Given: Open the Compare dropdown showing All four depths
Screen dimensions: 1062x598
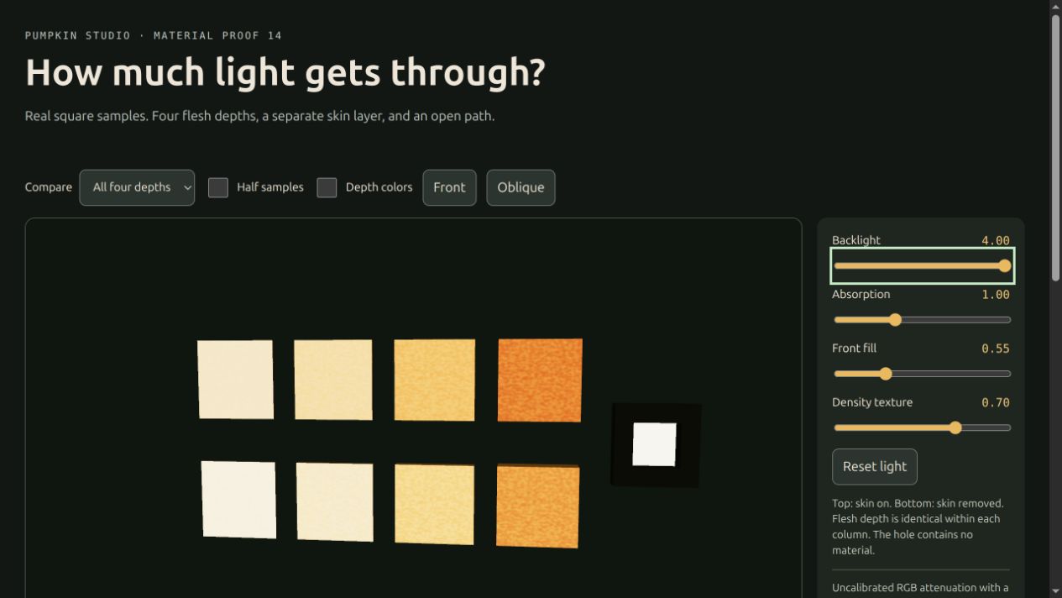Looking at the screenshot, I should coord(137,187).
